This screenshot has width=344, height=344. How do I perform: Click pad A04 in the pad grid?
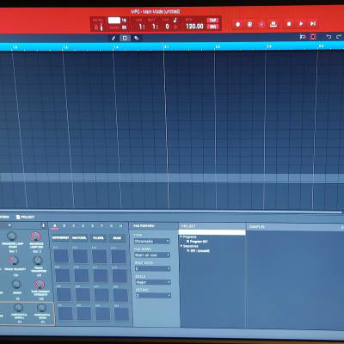[121, 314]
